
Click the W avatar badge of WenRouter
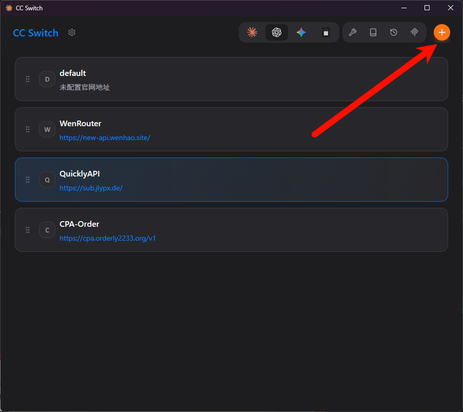point(47,129)
